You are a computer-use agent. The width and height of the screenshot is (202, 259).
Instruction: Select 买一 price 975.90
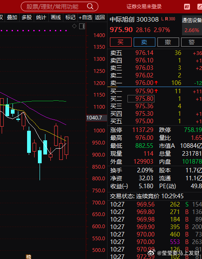tap(145, 91)
